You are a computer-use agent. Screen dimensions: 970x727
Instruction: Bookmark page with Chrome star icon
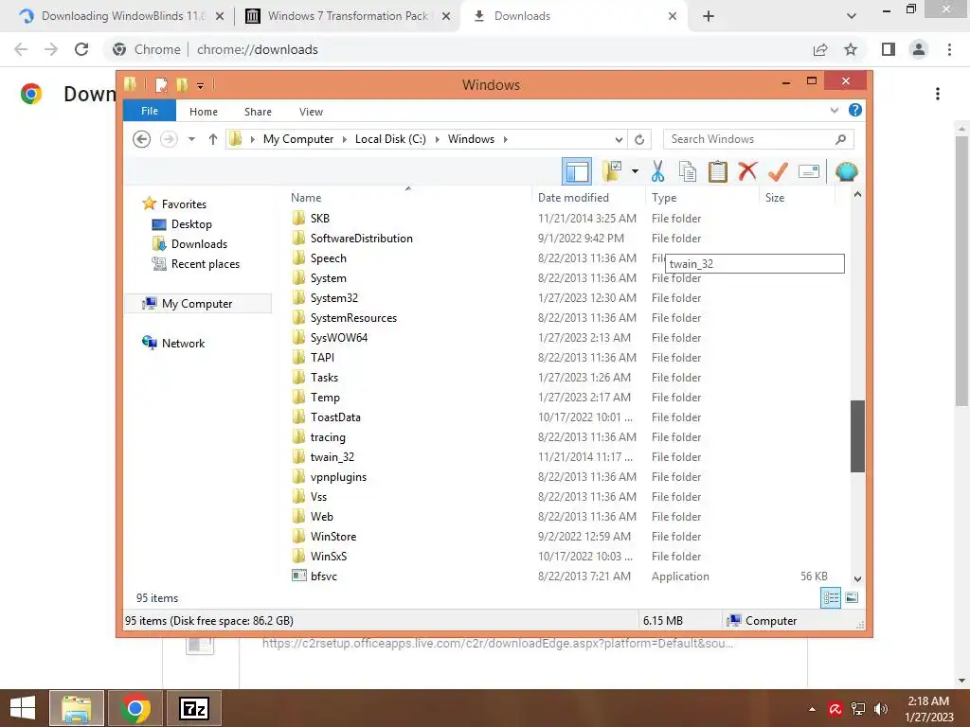point(851,49)
